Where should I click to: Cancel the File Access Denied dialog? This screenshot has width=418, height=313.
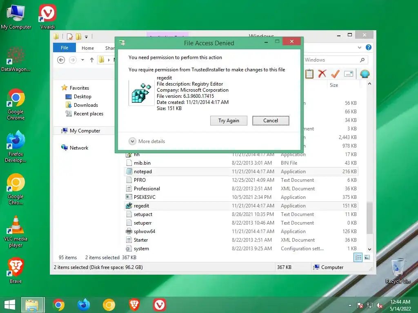(x=271, y=121)
